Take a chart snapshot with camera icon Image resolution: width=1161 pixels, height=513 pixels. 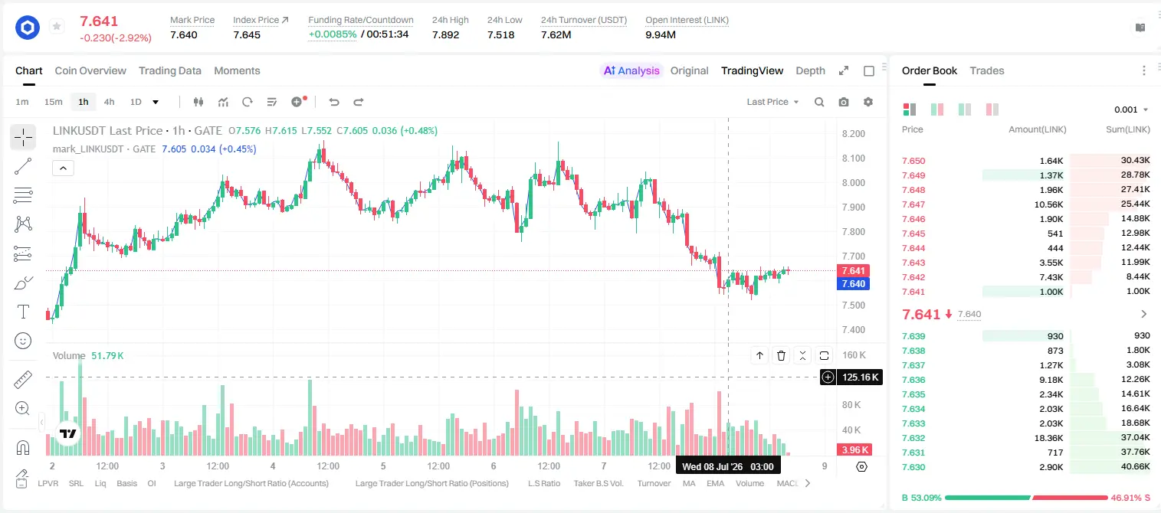[x=844, y=102]
